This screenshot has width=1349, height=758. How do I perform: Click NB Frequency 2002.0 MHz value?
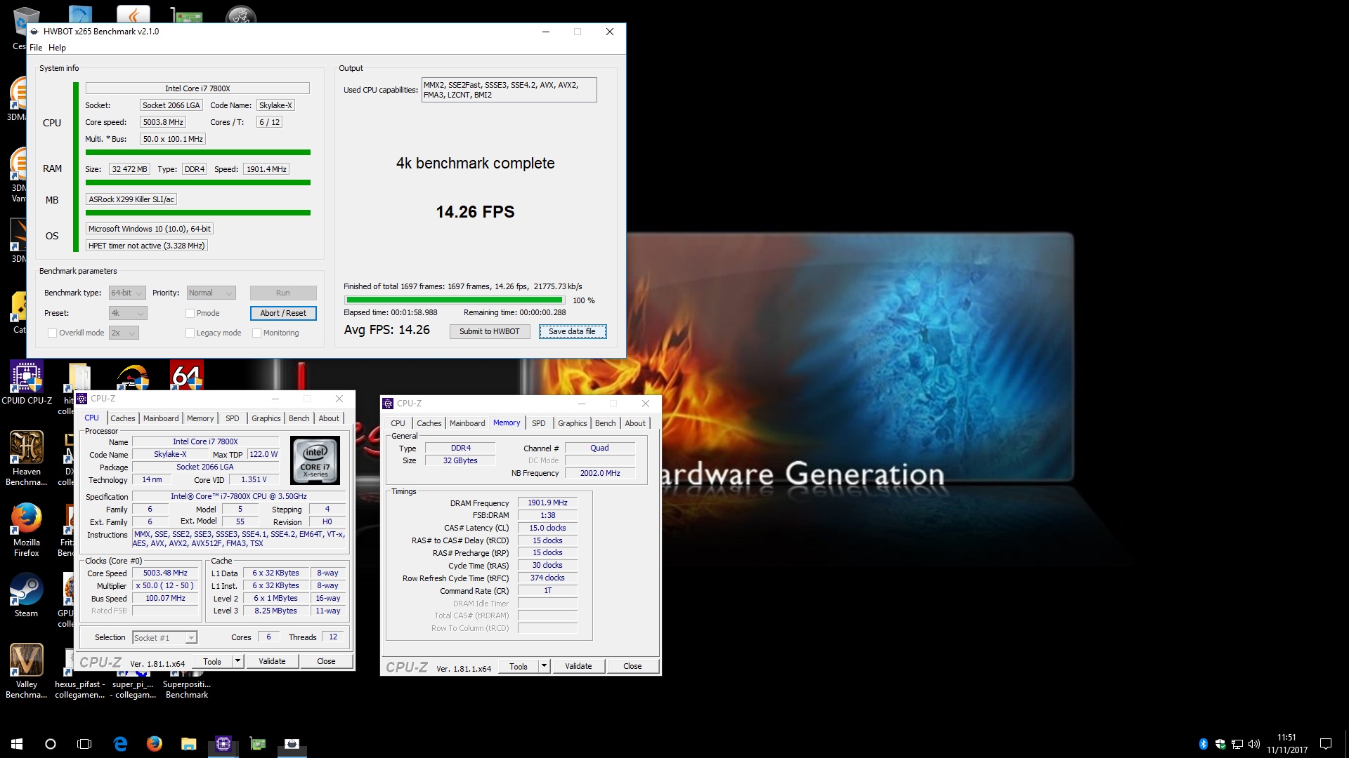(600, 473)
